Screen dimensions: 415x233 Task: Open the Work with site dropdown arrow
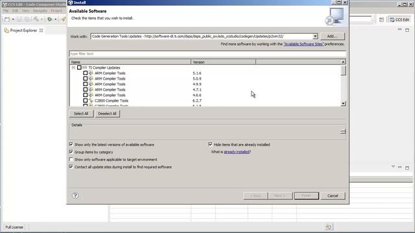coord(315,36)
